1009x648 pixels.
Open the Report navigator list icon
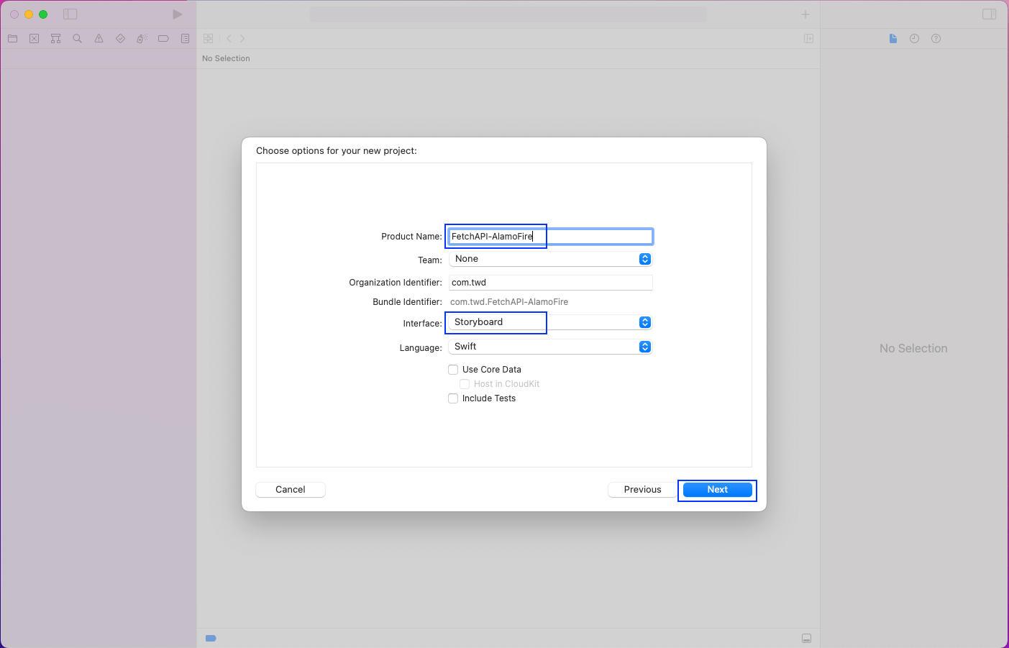point(186,39)
